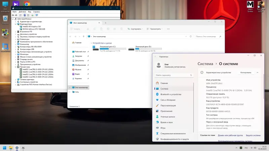Collapse Характеристики устройства section chevron
Viewport: 269px width, 151px height.
pyautogui.click(x=258, y=72)
